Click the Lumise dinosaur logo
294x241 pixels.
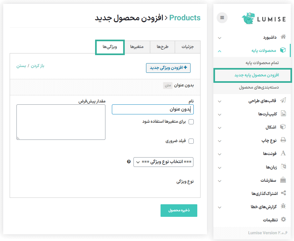click(x=249, y=18)
